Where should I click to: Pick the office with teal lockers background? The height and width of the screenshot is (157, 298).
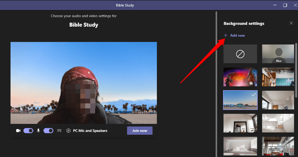pos(278,77)
